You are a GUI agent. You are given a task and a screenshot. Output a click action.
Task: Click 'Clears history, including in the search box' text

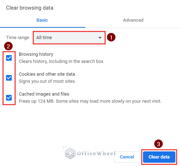click(61, 61)
